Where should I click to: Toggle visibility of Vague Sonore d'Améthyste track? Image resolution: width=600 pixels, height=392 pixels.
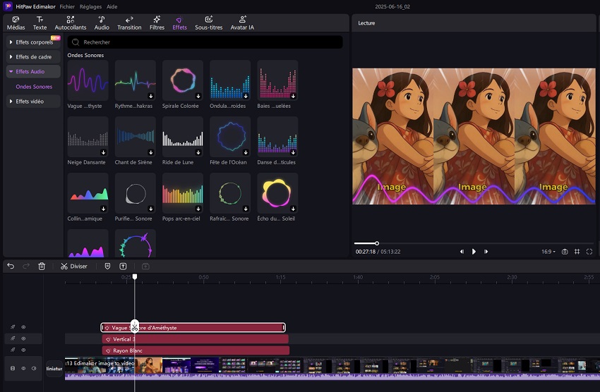point(23,327)
